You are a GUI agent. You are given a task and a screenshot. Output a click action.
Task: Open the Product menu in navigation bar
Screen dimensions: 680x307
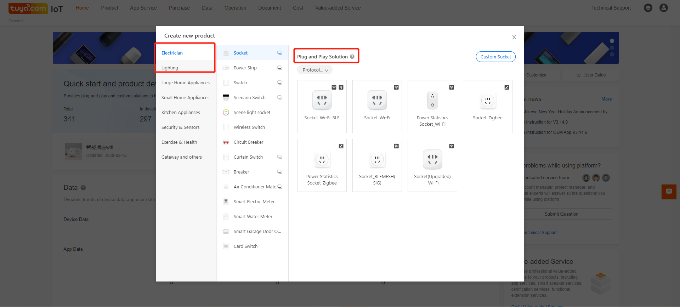tap(109, 8)
